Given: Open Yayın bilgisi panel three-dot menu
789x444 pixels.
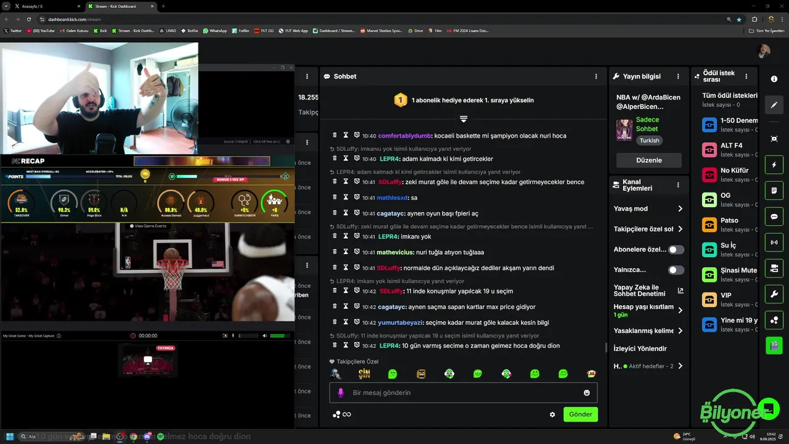Looking at the screenshot, I should click(678, 76).
